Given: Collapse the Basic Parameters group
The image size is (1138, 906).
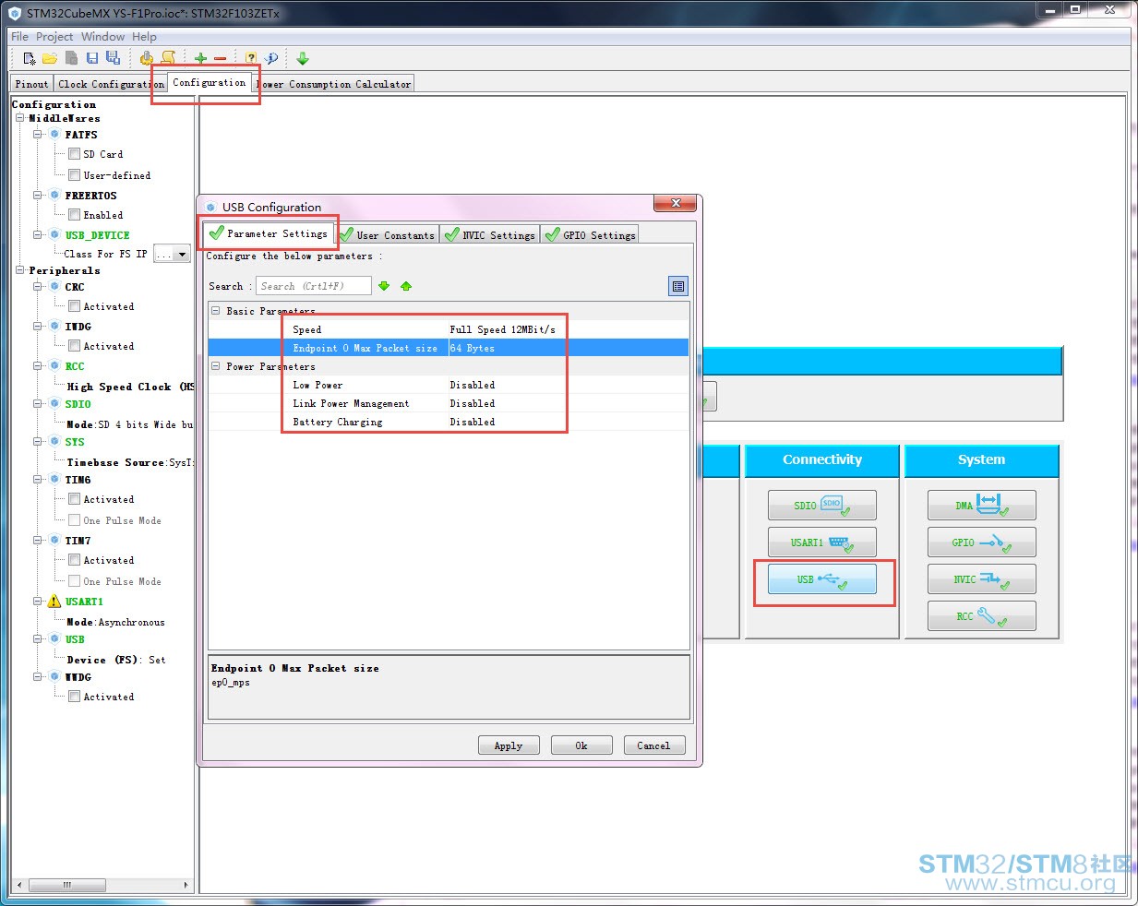Looking at the screenshot, I should tap(216, 311).
